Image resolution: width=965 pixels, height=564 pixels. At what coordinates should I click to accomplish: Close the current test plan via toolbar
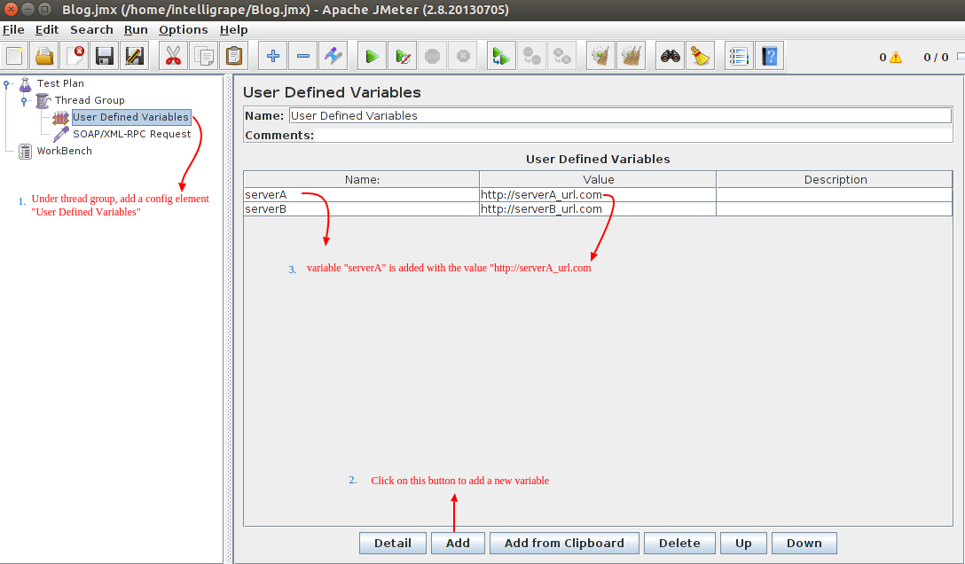click(75, 57)
